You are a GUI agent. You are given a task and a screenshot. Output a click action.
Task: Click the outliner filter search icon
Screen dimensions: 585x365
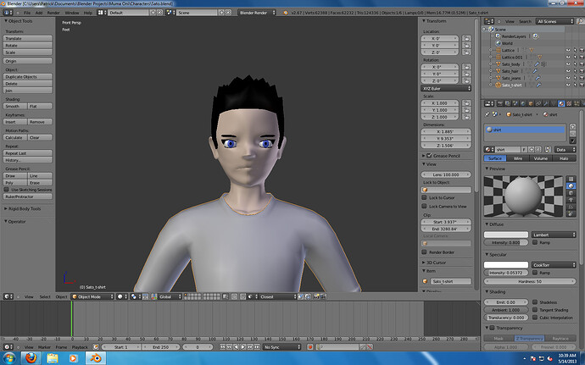(x=580, y=21)
